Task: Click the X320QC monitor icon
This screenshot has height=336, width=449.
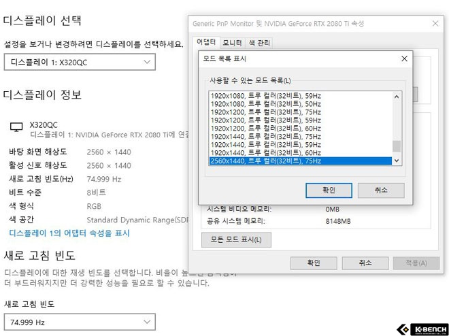Action: [16, 127]
